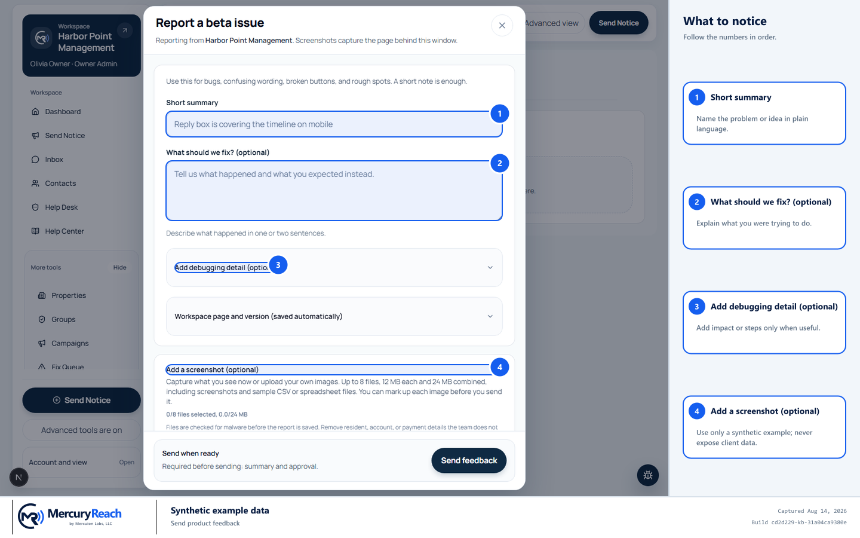
Task: Click the Send Notice megaphone icon in sidebar
Action: [x=35, y=136]
